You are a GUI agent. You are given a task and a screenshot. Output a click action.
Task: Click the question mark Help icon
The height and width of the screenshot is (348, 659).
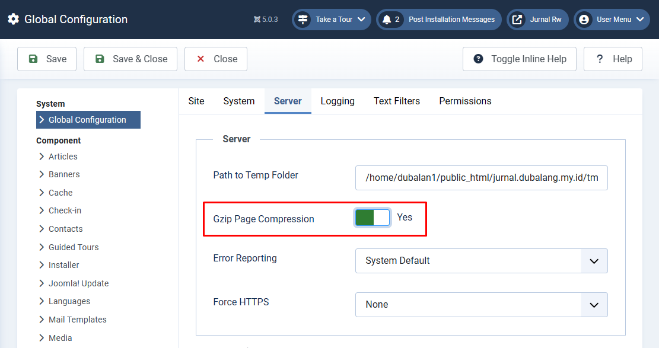[600, 59]
